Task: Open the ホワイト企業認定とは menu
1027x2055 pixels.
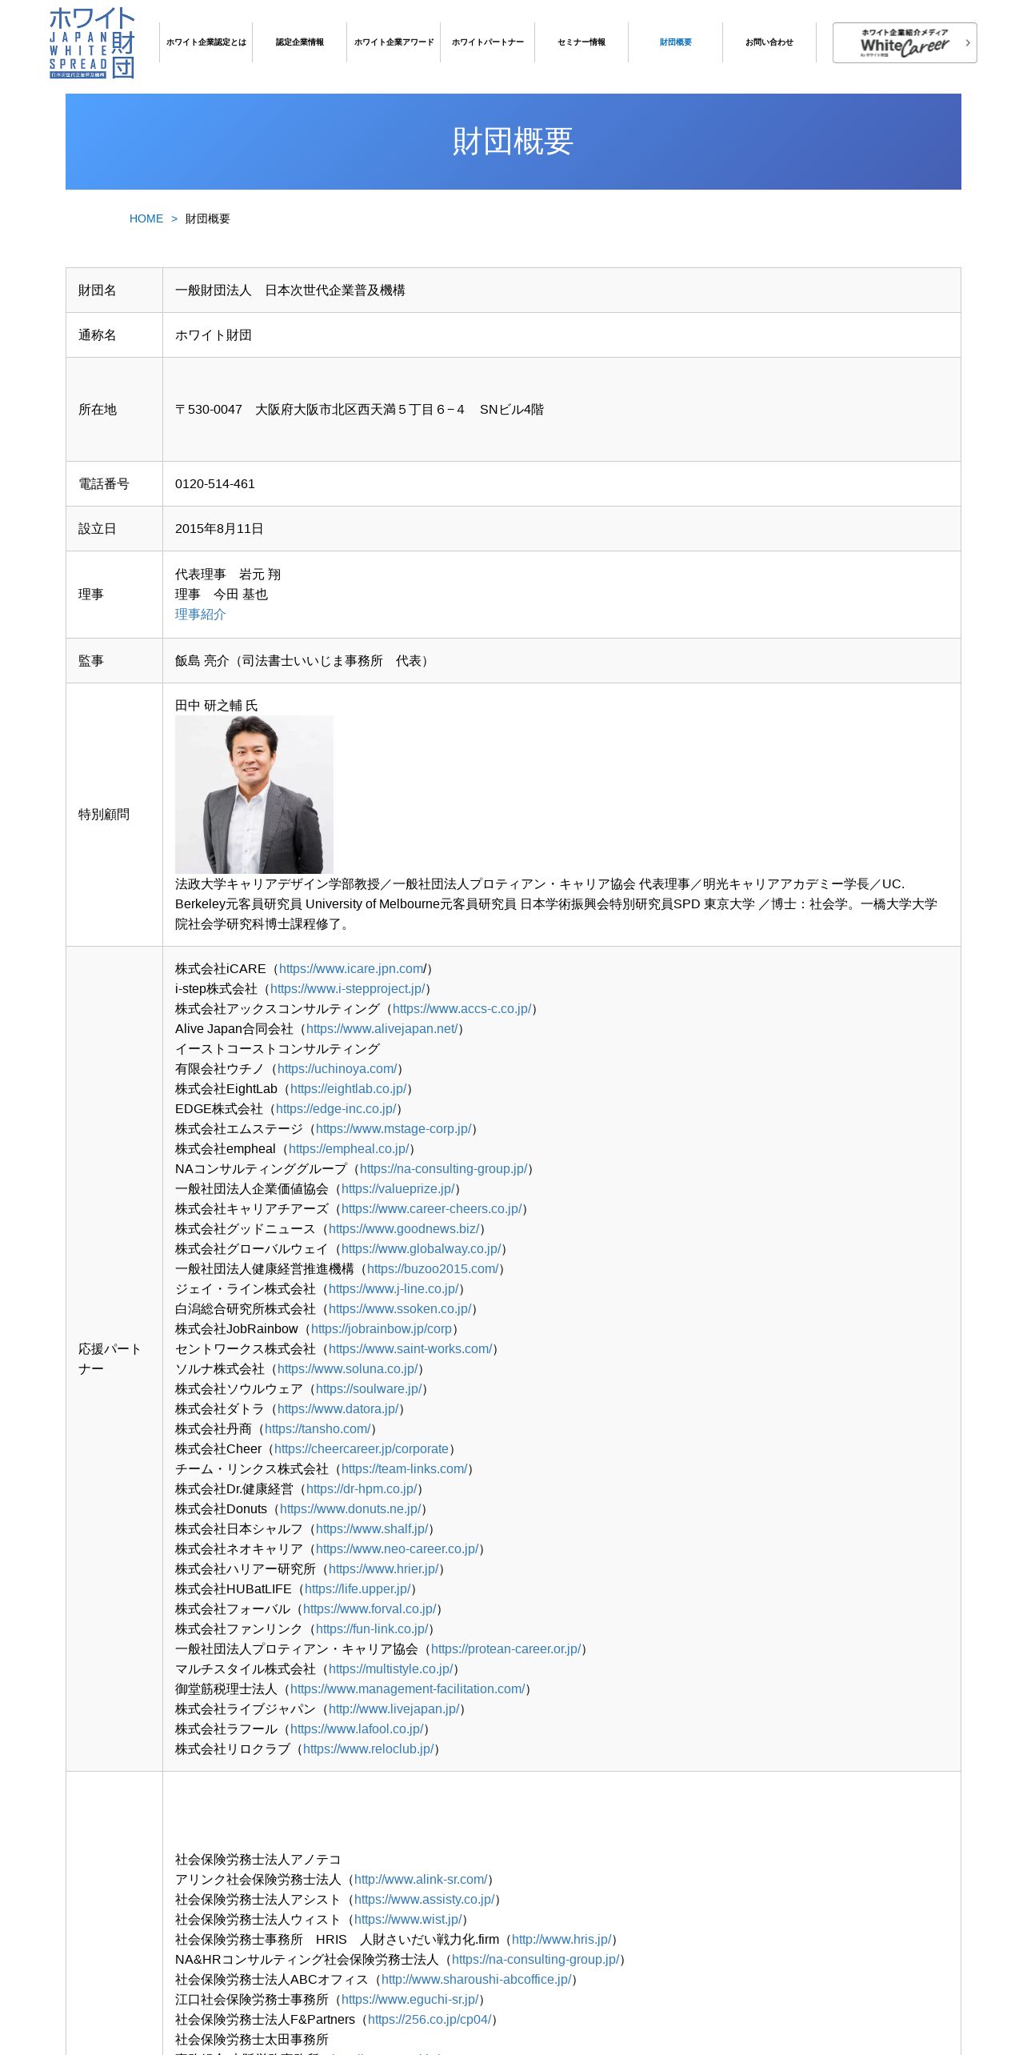Action: tap(206, 42)
